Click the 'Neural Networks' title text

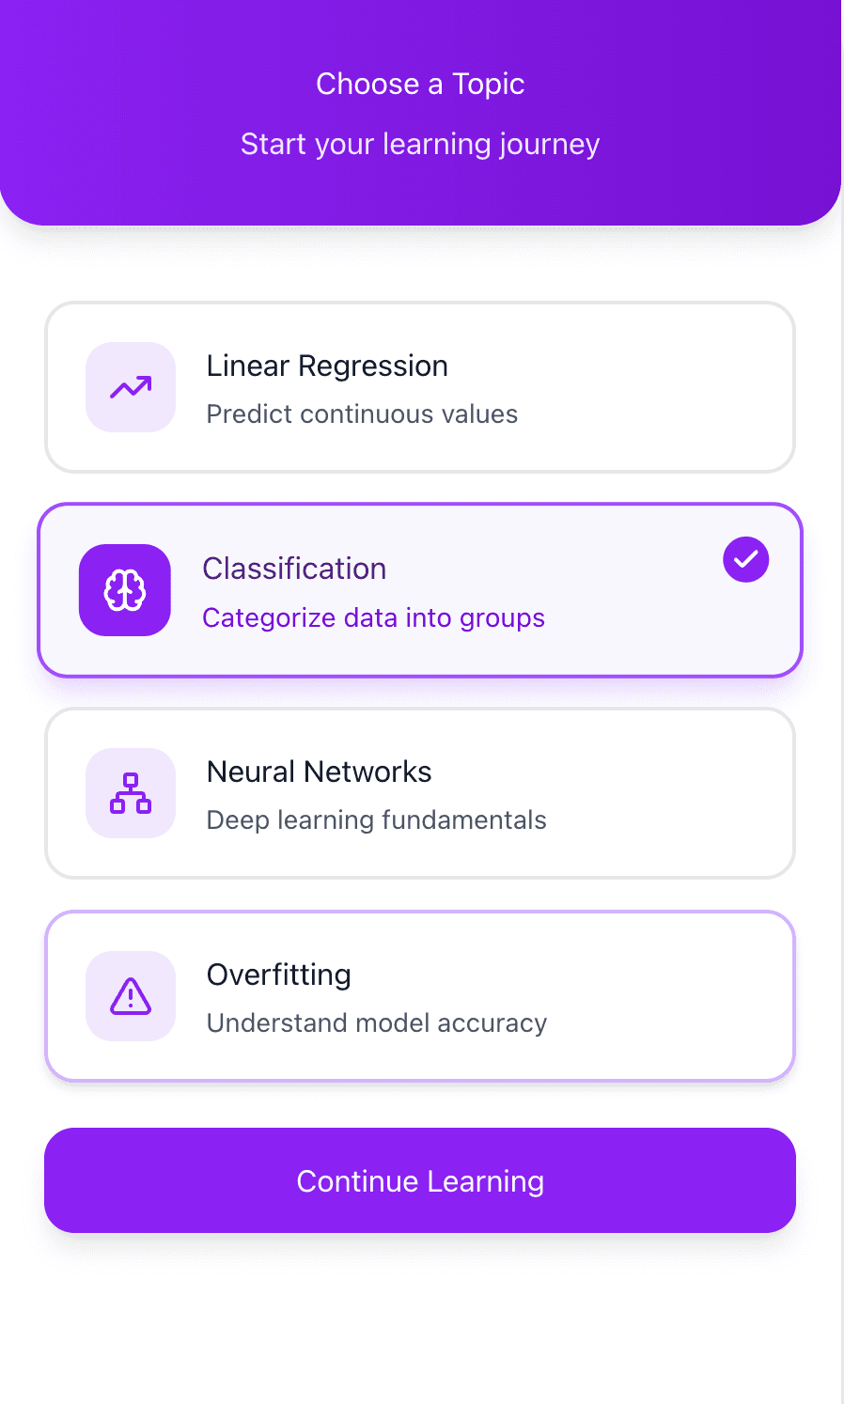[x=319, y=772]
